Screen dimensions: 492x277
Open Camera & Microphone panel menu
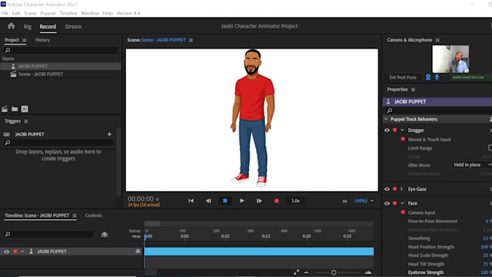(438, 41)
